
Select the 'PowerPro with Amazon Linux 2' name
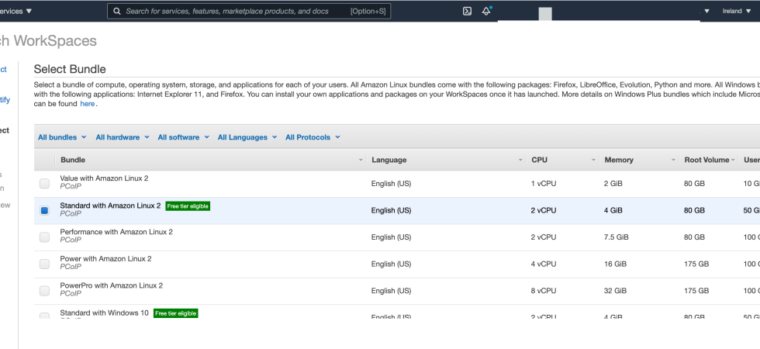click(112, 285)
